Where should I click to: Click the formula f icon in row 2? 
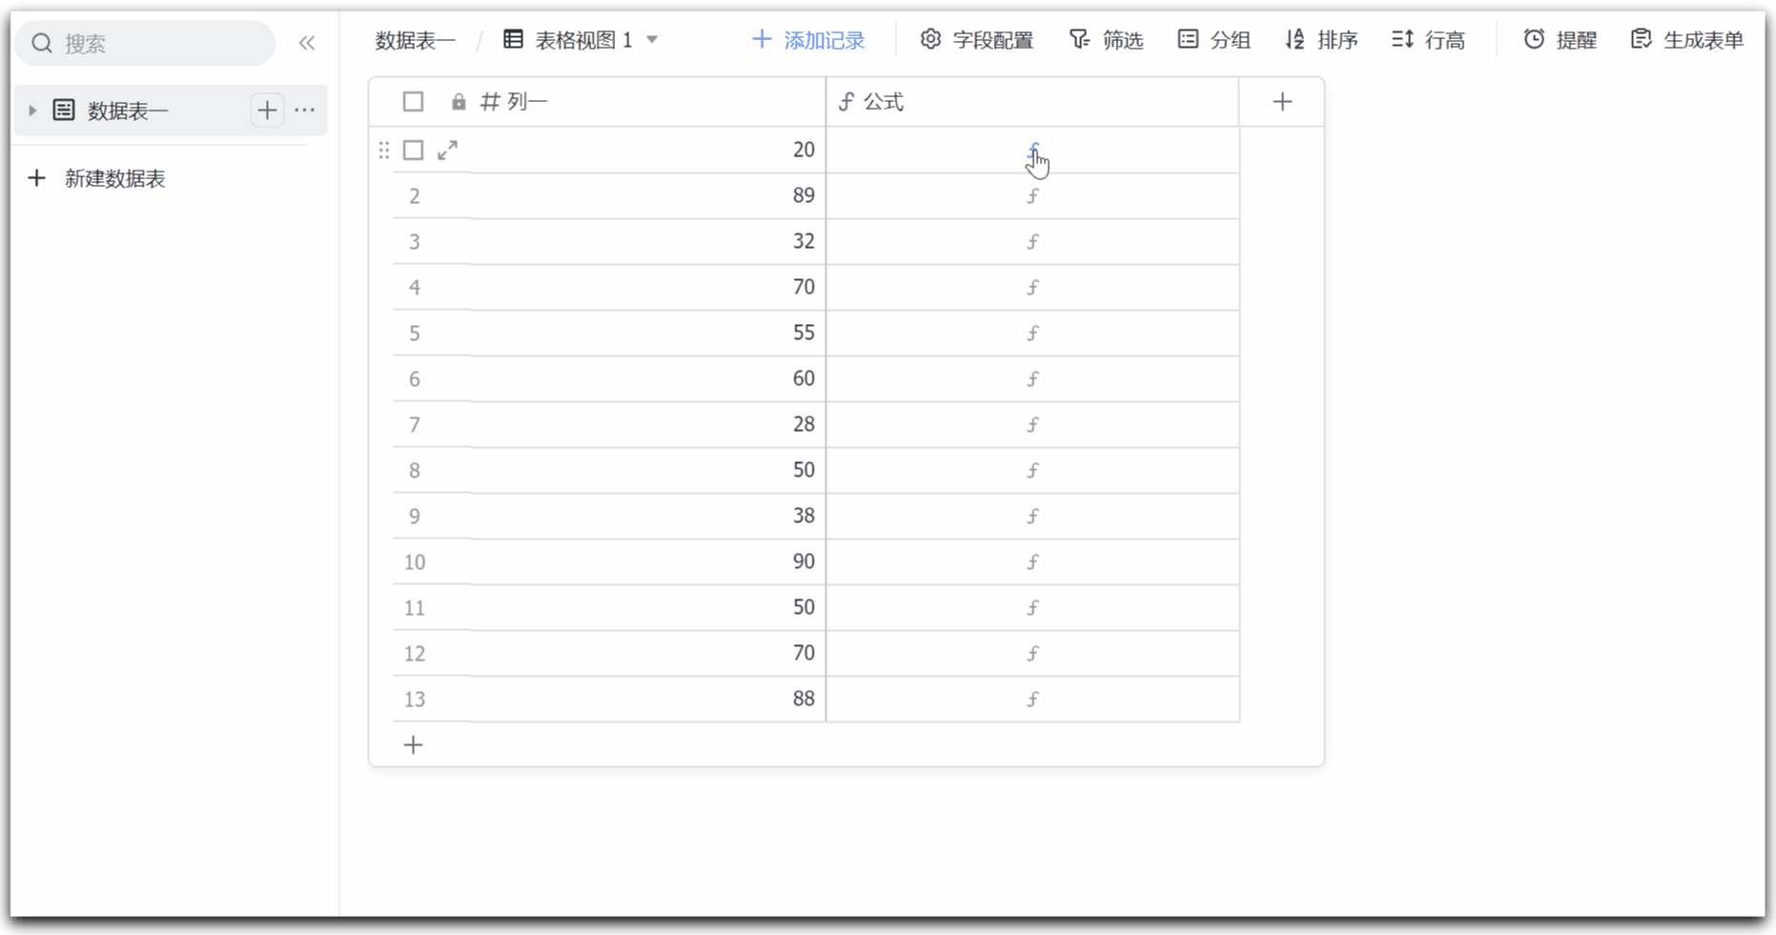1032,195
